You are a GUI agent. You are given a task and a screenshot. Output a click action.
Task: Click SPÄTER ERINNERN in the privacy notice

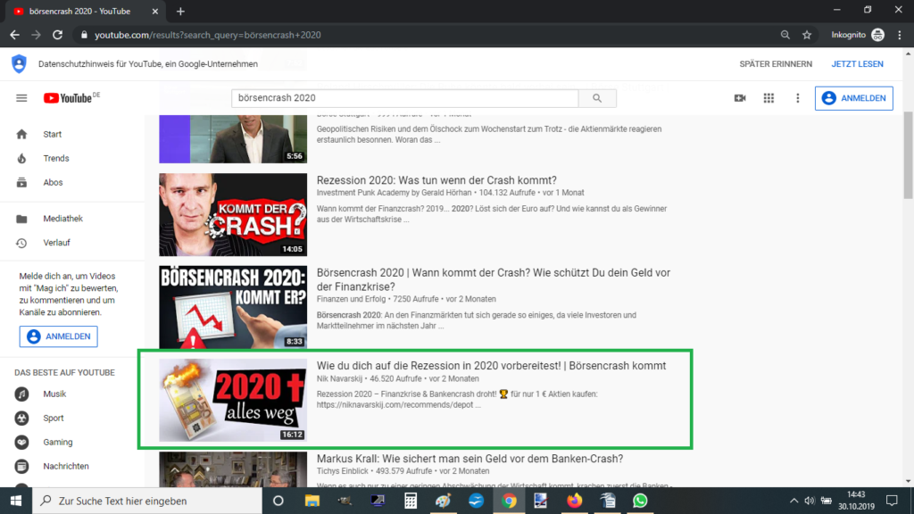pyautogui.click(x=776, y=64)
